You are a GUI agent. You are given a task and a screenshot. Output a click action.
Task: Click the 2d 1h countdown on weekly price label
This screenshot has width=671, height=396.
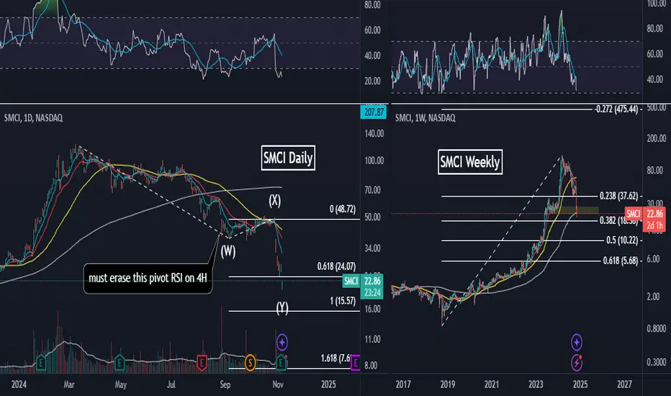[x=655, y=225]
